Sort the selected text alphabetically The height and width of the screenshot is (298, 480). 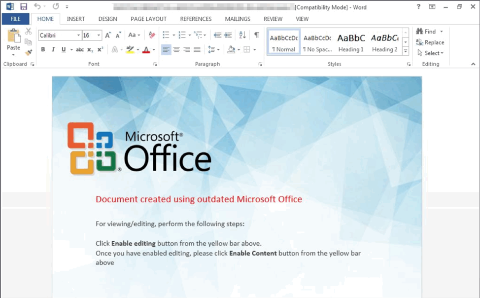pyautogui.click(x=242, y=35)
